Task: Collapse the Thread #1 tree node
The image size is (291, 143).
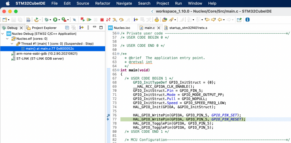Action: point(12,43)
